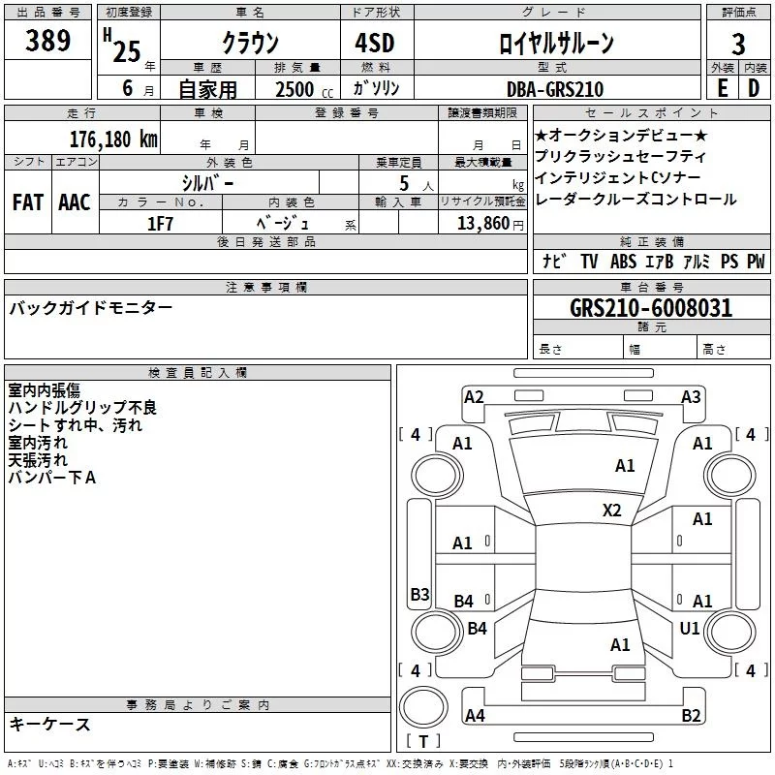This screenshot has height=775, width=775.
Task: Select the ガソリン fuel type field
Action: point(376,88)
